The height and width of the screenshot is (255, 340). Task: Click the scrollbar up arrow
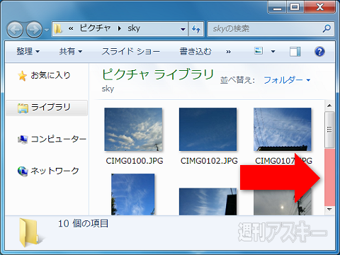click(329, 106)
